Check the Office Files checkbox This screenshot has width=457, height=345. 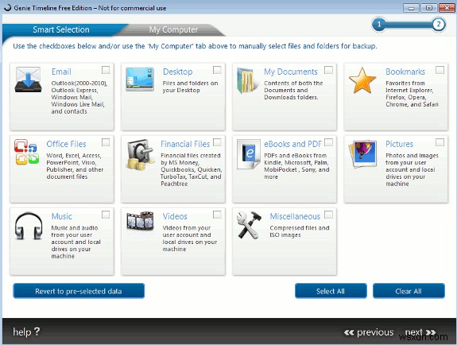[x=106, y=142]
